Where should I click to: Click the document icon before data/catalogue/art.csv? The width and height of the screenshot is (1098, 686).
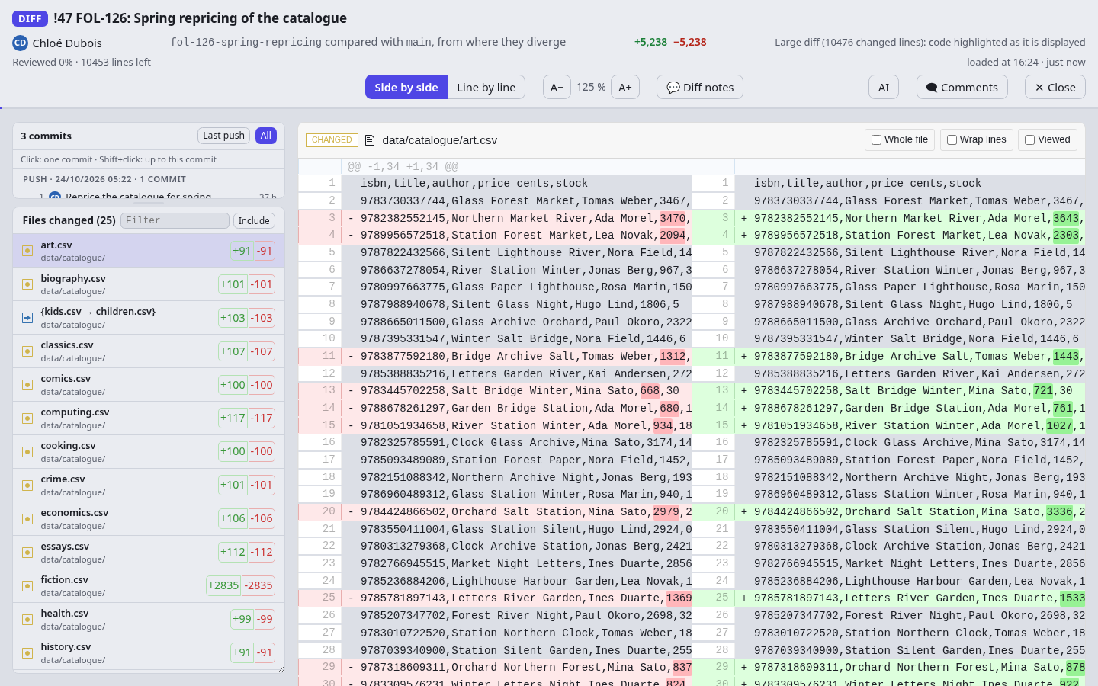tap(370, 140)
